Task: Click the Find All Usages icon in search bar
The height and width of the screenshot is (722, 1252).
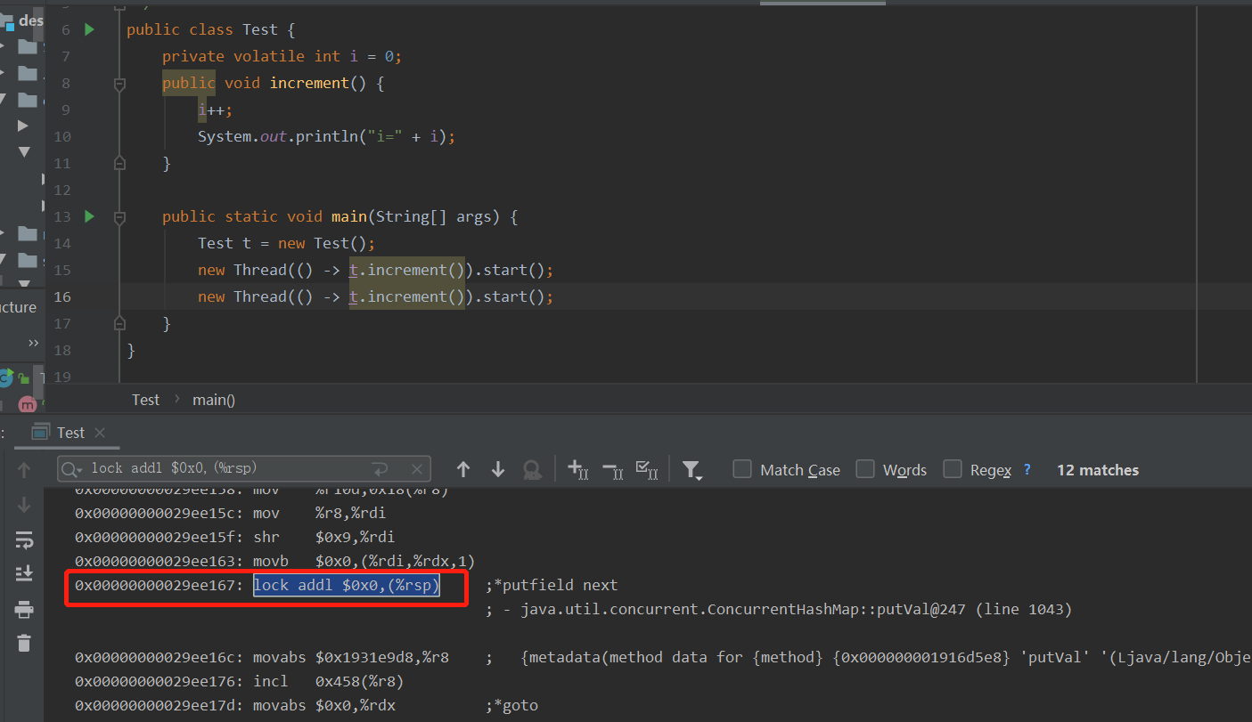Action: 532,469
